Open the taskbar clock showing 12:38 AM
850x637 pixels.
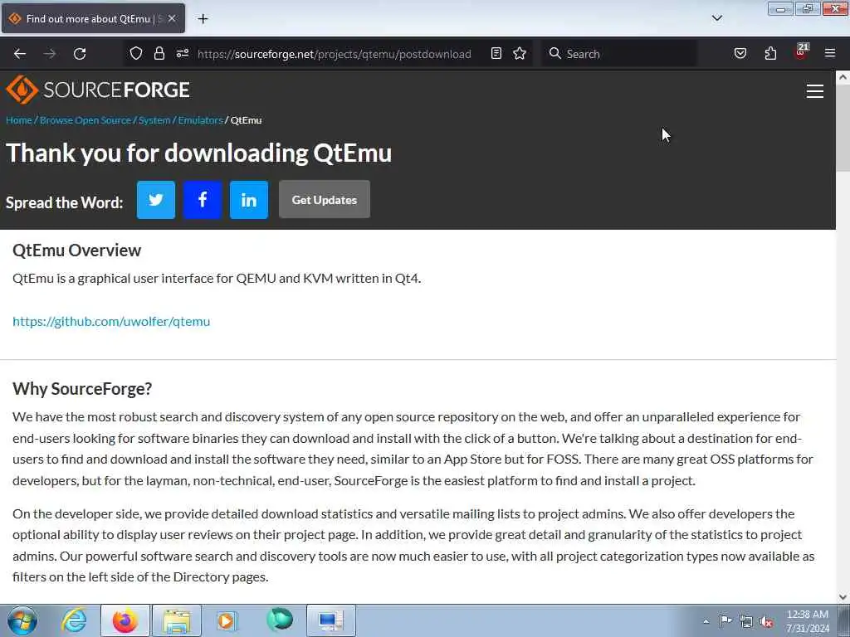tap(808, 621)
